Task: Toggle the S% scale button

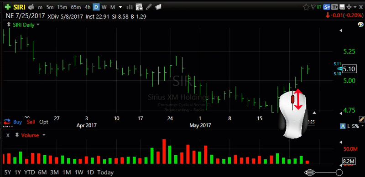Action: click(355, 126)
